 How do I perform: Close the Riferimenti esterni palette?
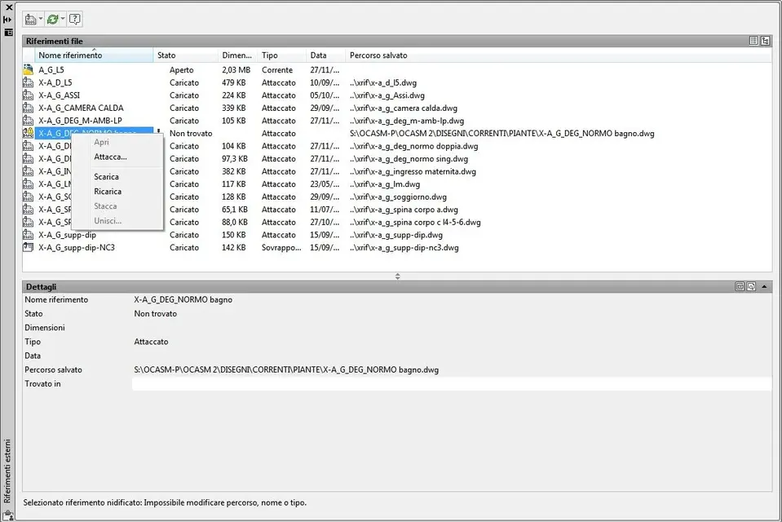pyautogui.click(x=8, y=7)
